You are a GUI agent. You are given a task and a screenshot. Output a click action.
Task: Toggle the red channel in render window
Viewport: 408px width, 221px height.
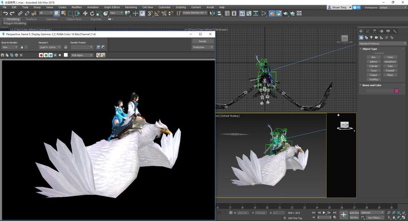pos(41,55)
